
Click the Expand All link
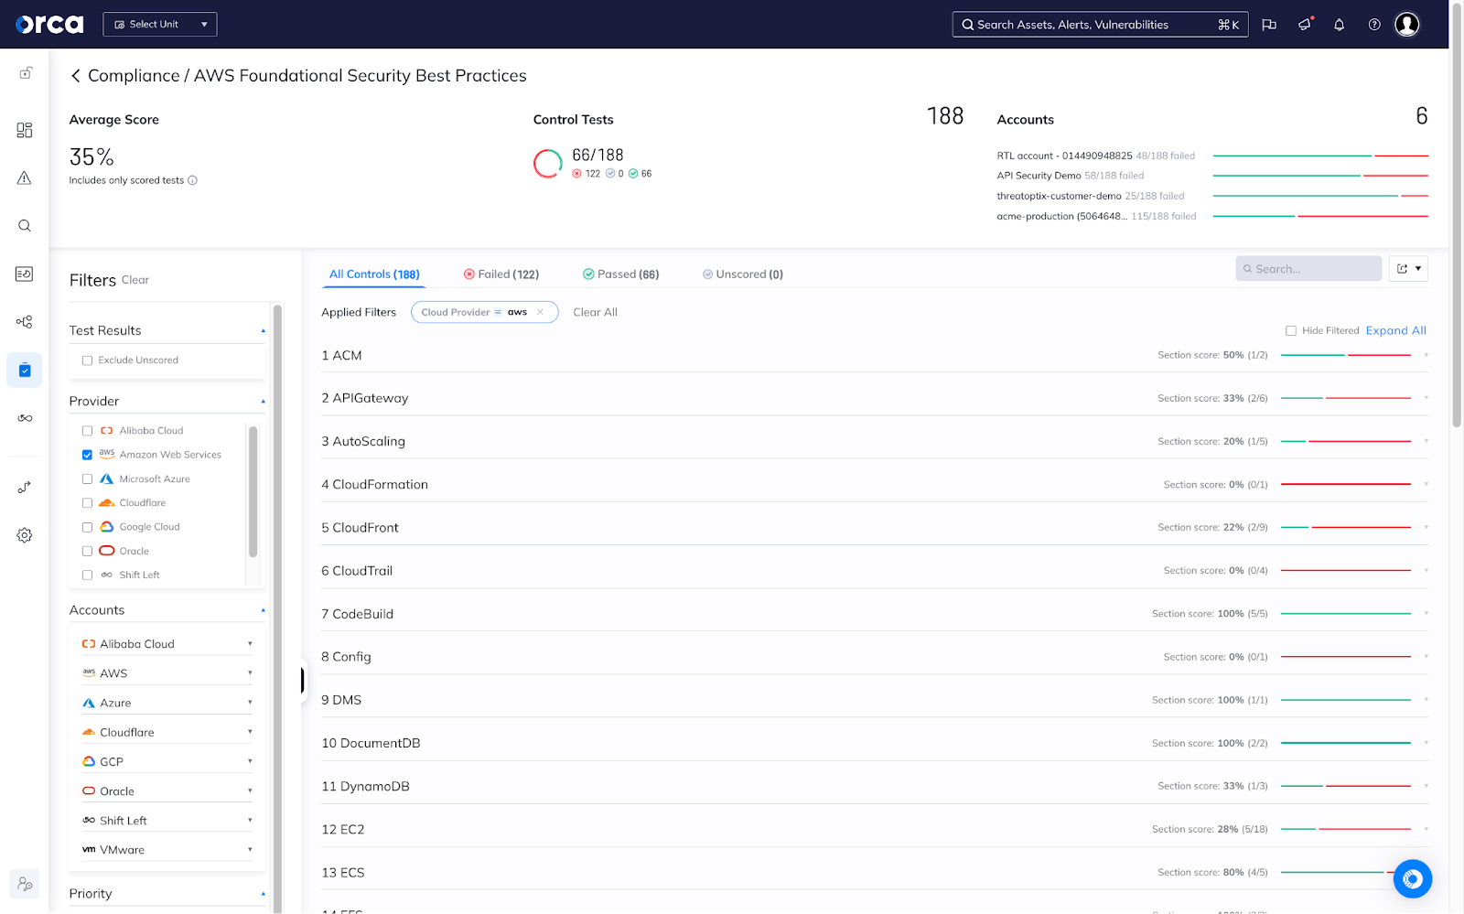point(1395,330)
